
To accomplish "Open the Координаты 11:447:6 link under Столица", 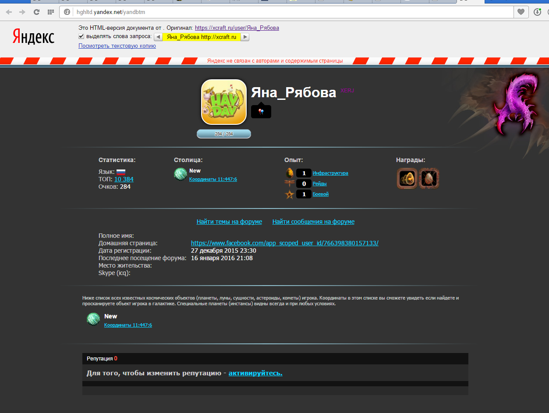I will pyautogui.click(x=213, y=180).
